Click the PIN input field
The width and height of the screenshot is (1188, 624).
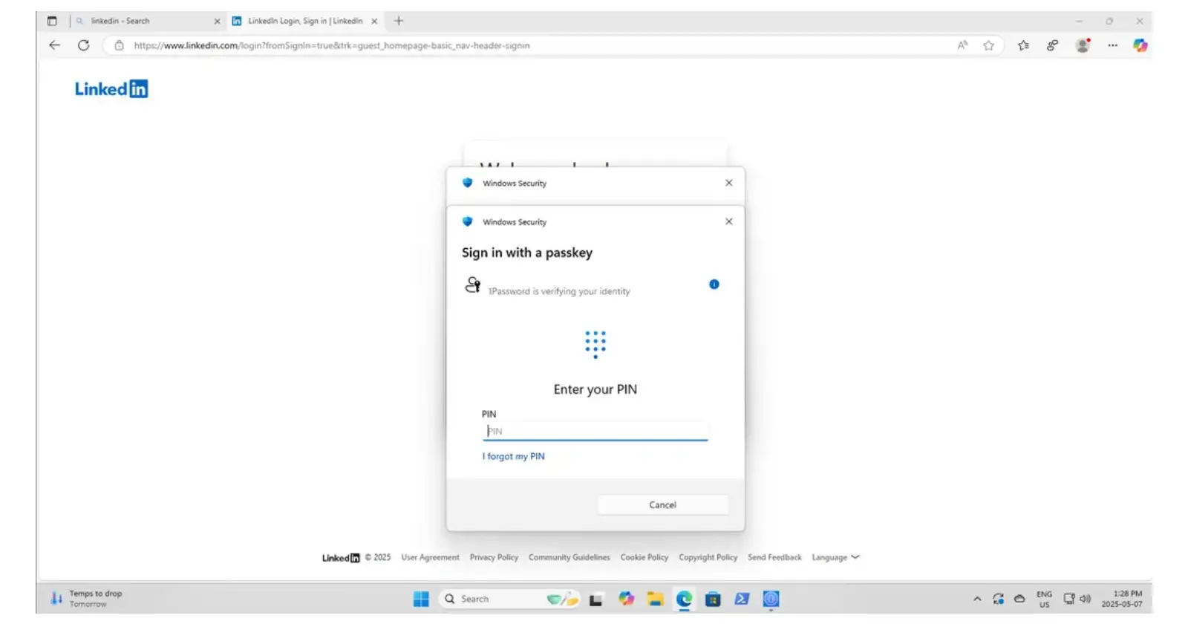coord(595,432)
